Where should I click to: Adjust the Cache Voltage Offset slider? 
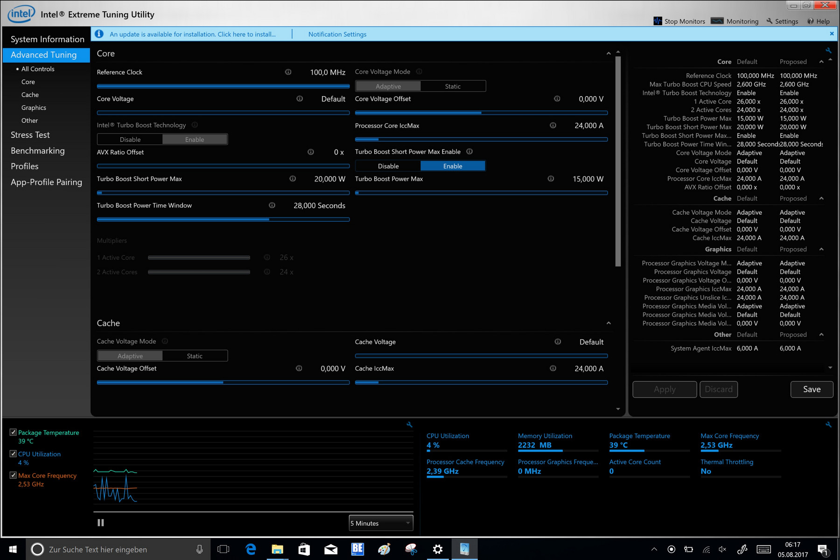tap(223, 382)
